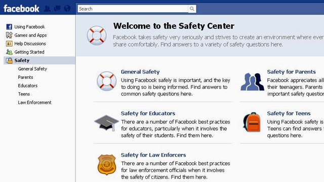Click the Parents silhouettes icon
Screen dimensions: 324x182
(252, 82)
